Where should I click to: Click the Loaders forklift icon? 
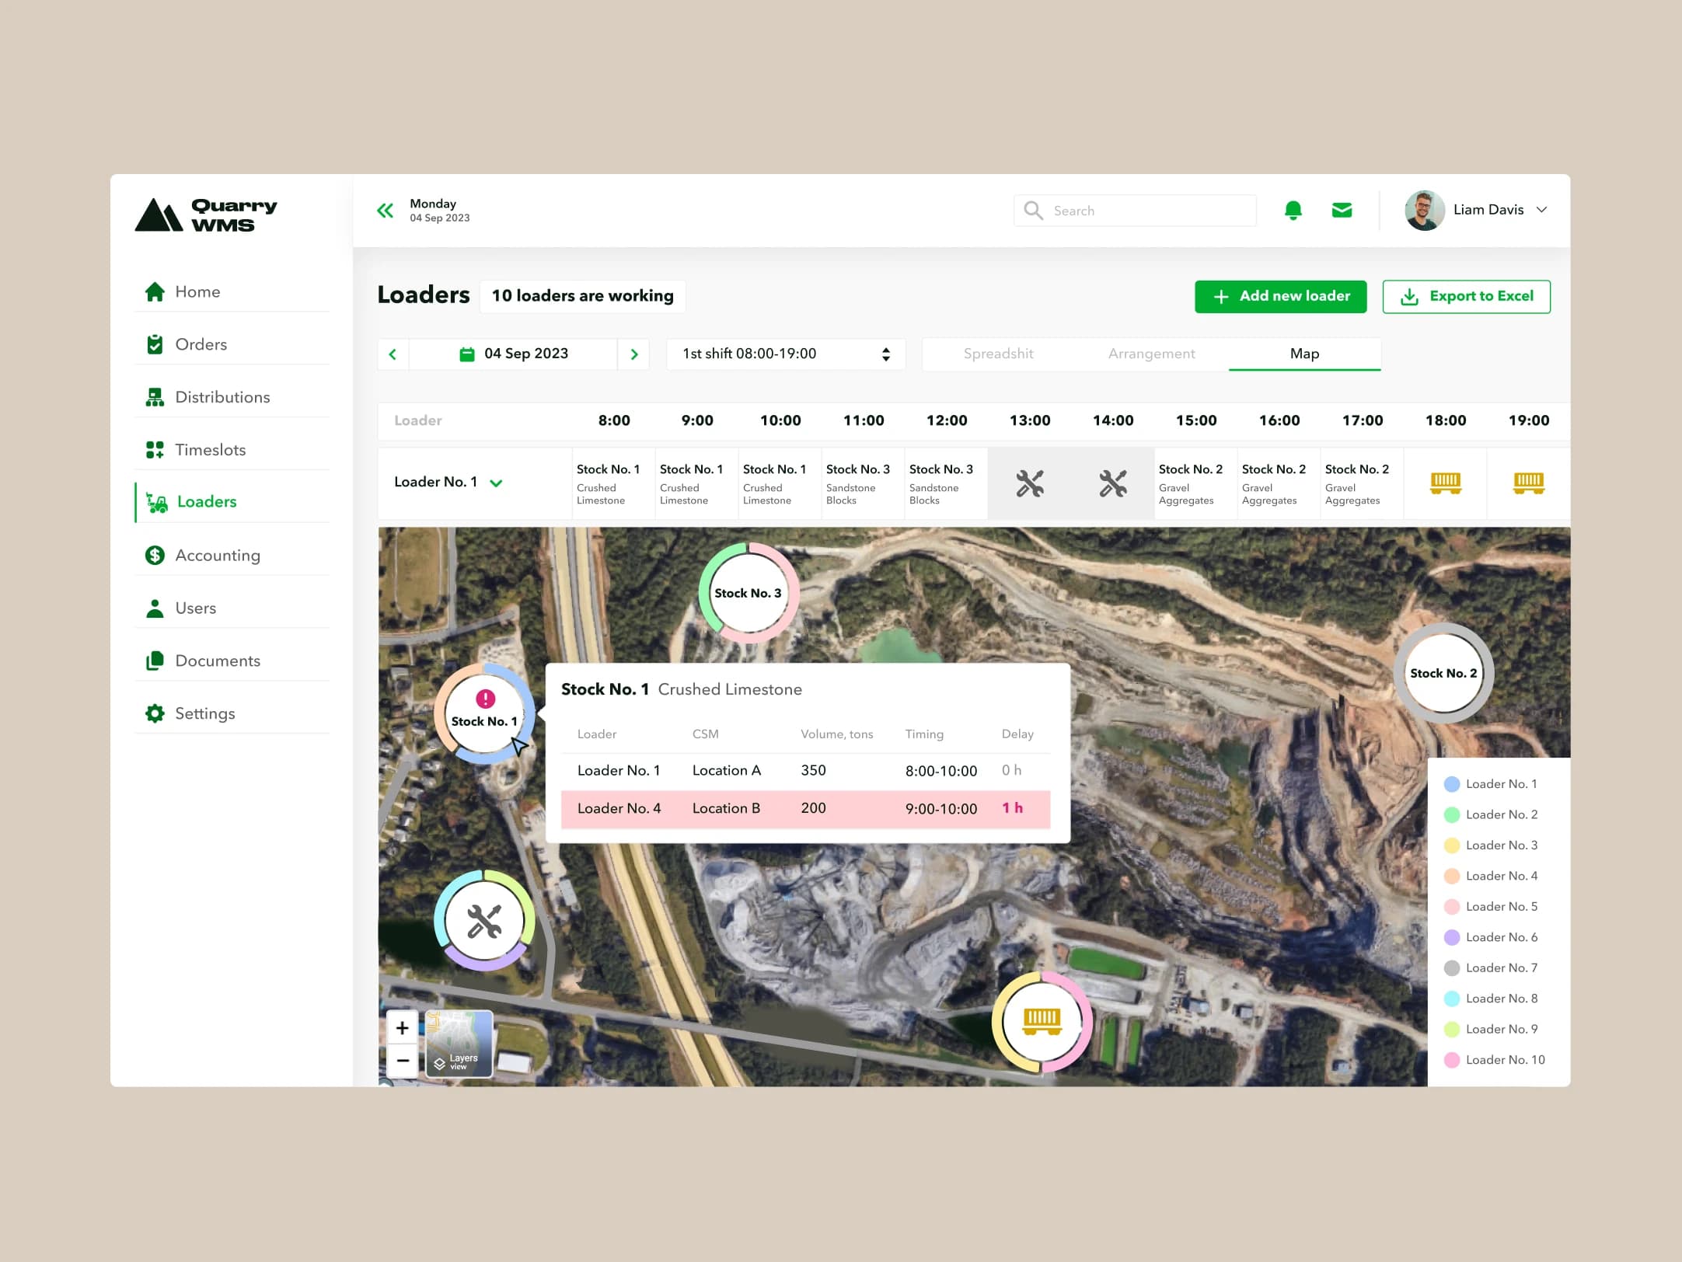157,502
